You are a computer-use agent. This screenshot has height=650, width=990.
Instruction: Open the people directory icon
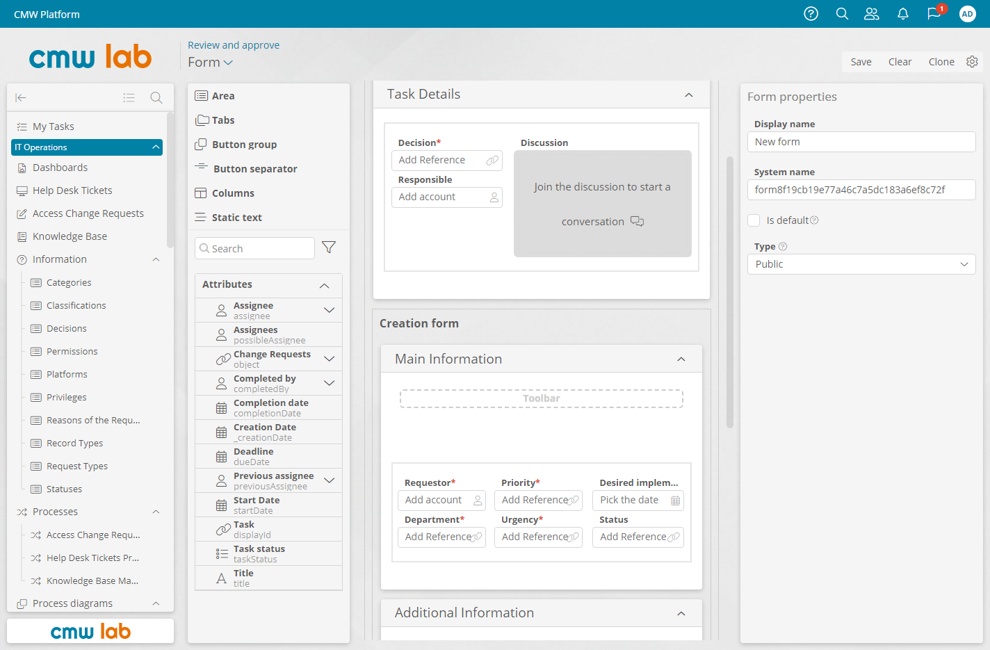pos(872,14)
